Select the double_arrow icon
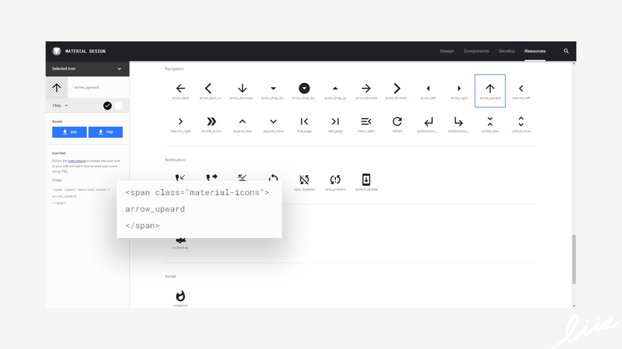This screenshot has width=622, height=349. [211, 121]
